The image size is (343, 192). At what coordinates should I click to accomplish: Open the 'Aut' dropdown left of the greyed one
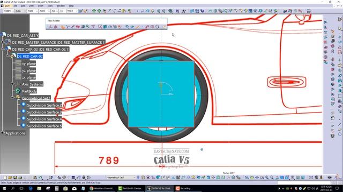pos(55,11)
